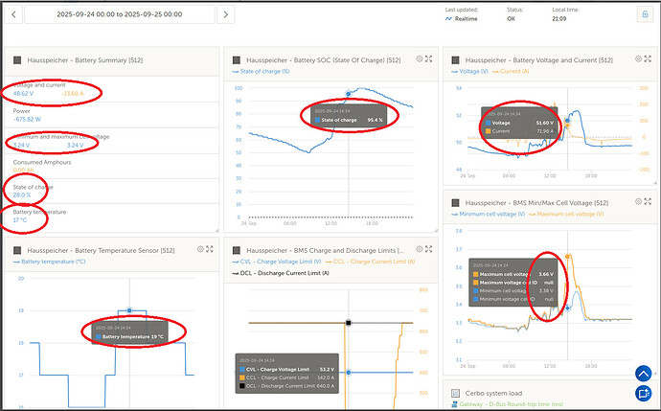Toggle DCL - Discharge Current Limit legend
The image size is (661, 411).
click(281, 273)
